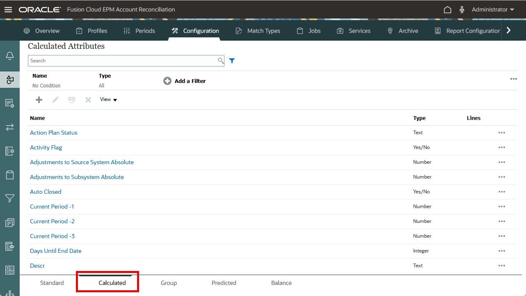This screenshot has height=296, width=526.
Task: Open the Overview tab
Action: click(41, 31)
